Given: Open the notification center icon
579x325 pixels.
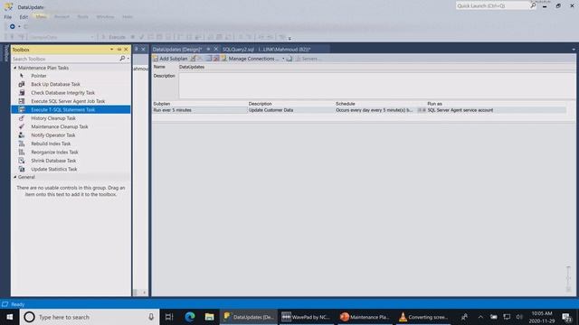Looking at the screenshot, I should tap(567, 317).
